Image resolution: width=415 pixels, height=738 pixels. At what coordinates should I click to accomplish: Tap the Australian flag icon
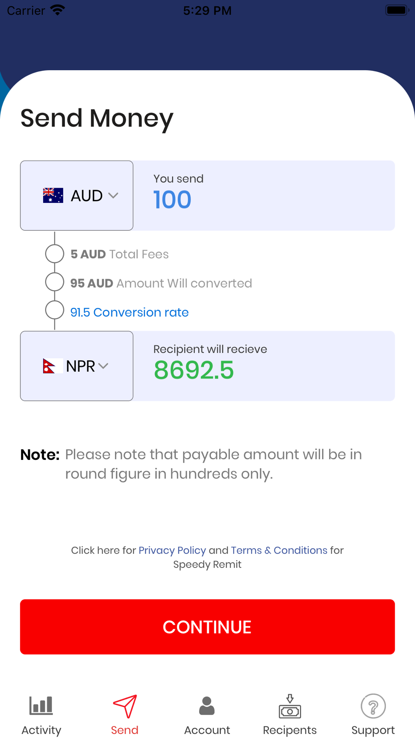click(x=53, y=195)
